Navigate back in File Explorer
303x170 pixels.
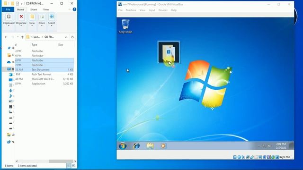[x=6, y=37]
